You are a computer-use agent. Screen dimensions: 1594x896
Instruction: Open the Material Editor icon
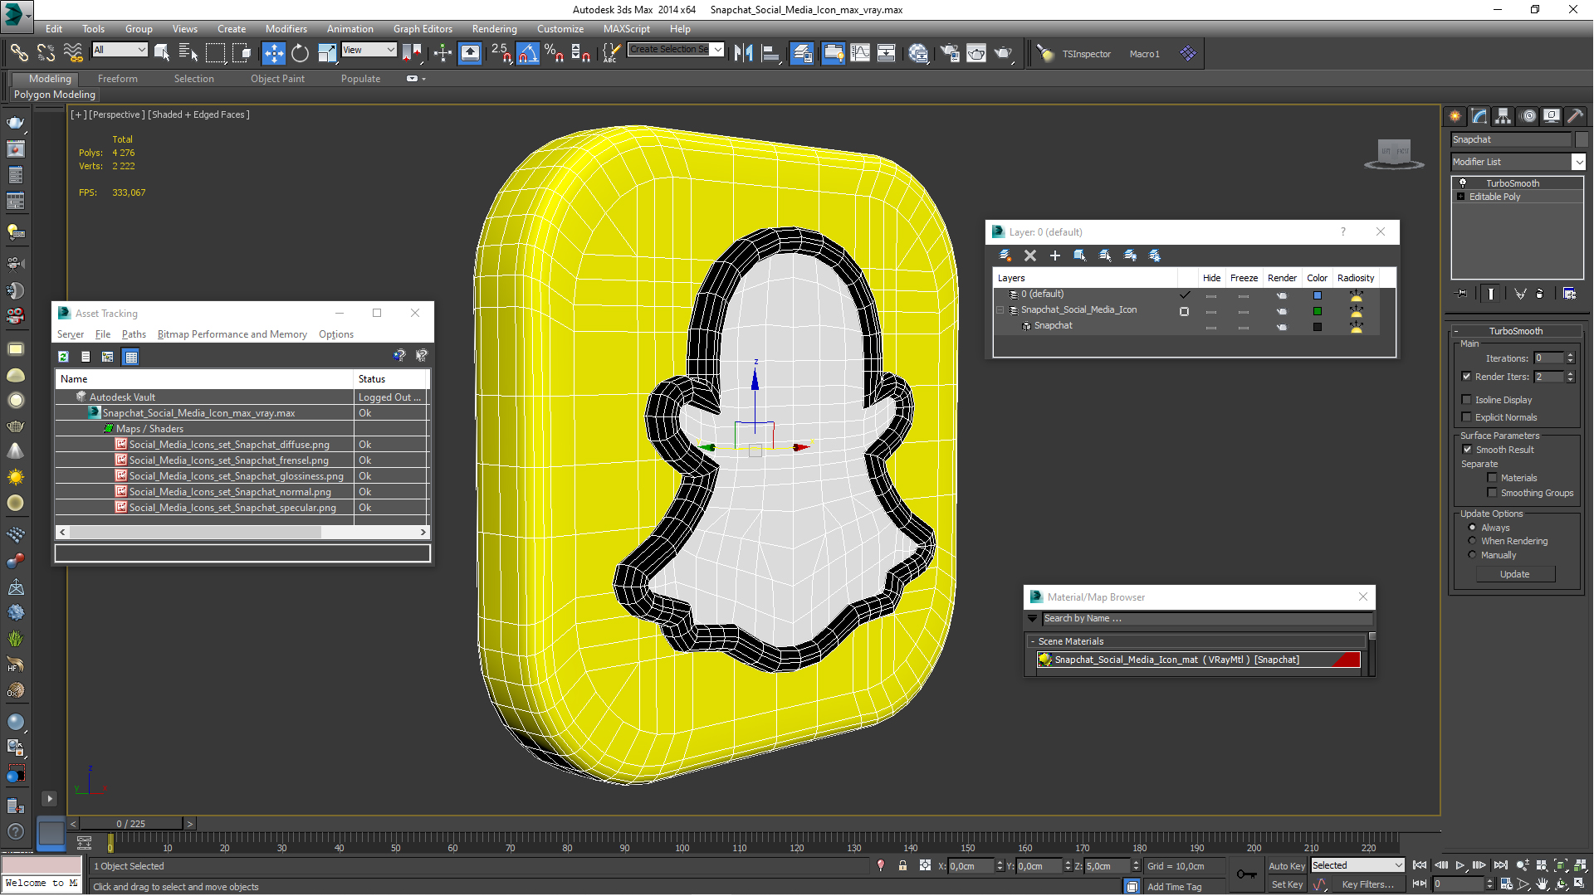[918, 53]
